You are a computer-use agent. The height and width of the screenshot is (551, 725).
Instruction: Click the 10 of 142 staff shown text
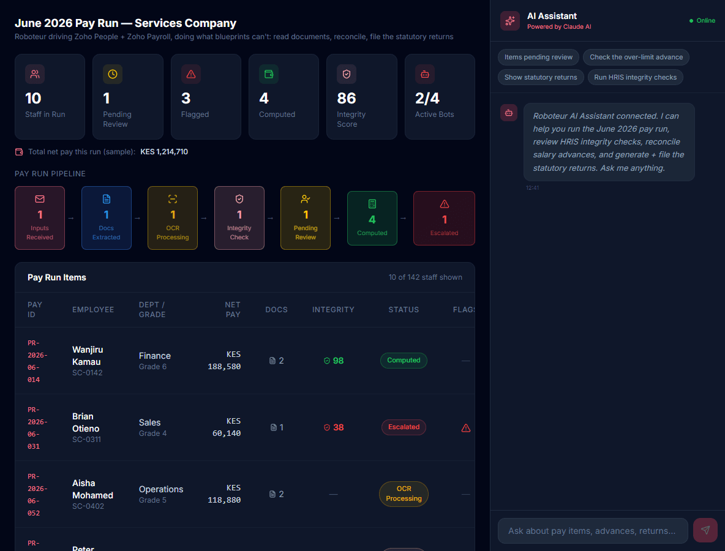click(426, 277)
